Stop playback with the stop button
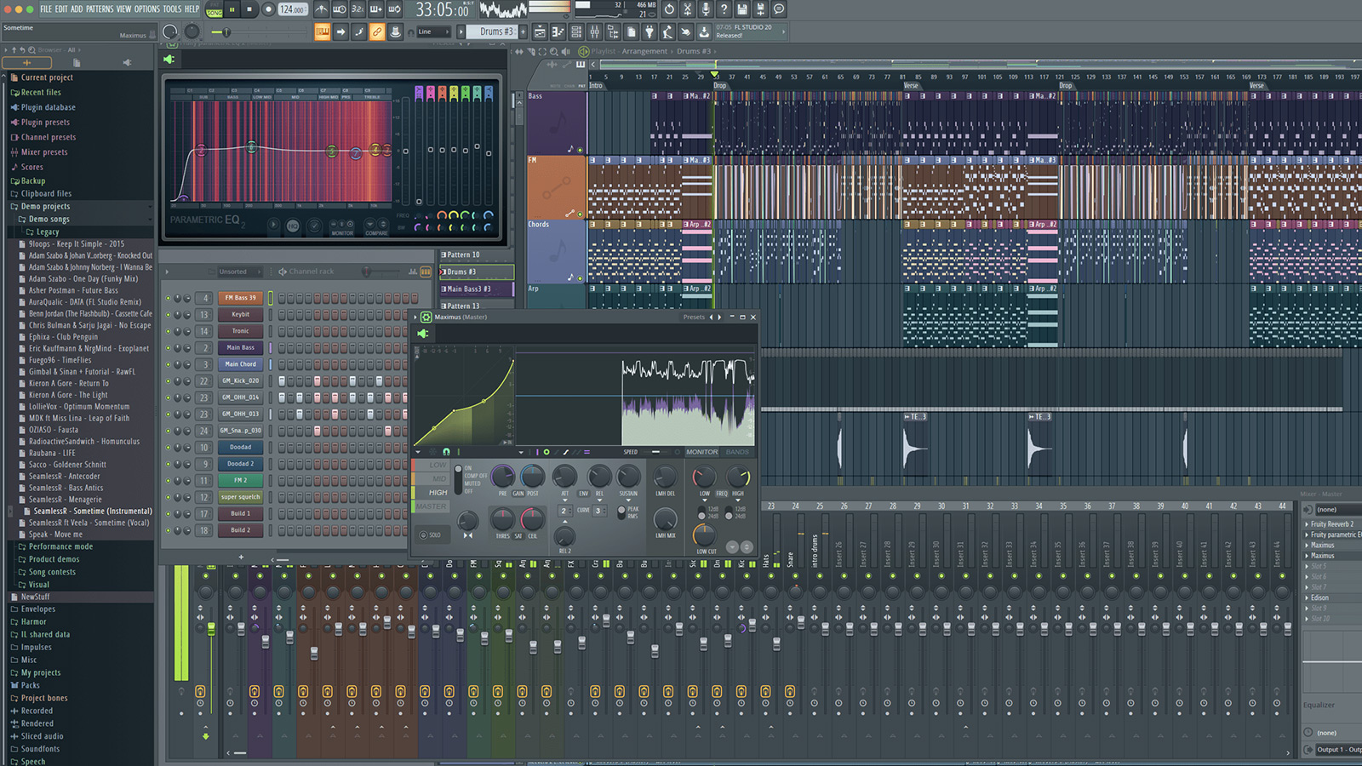Viewport: 1362px width, 766px height. [249, 9]
